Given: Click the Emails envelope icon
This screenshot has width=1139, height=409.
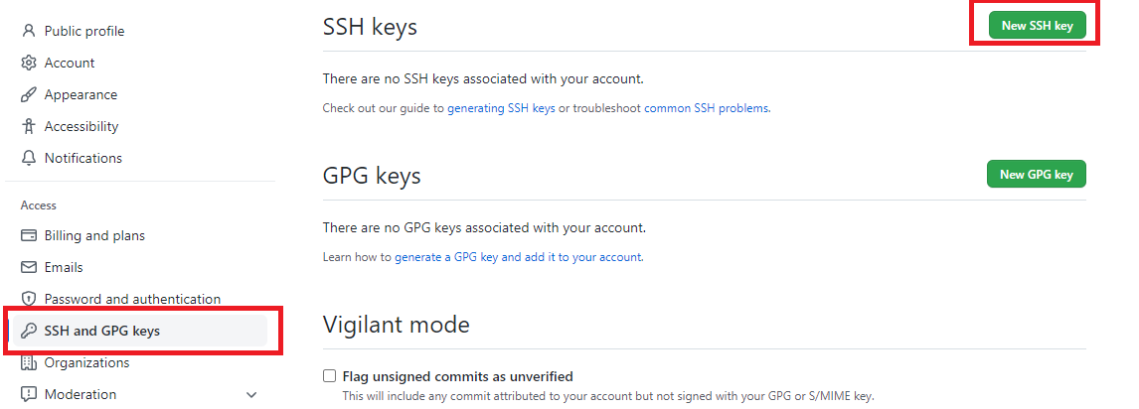Looking at the screenshot, I should coord(29,268).
